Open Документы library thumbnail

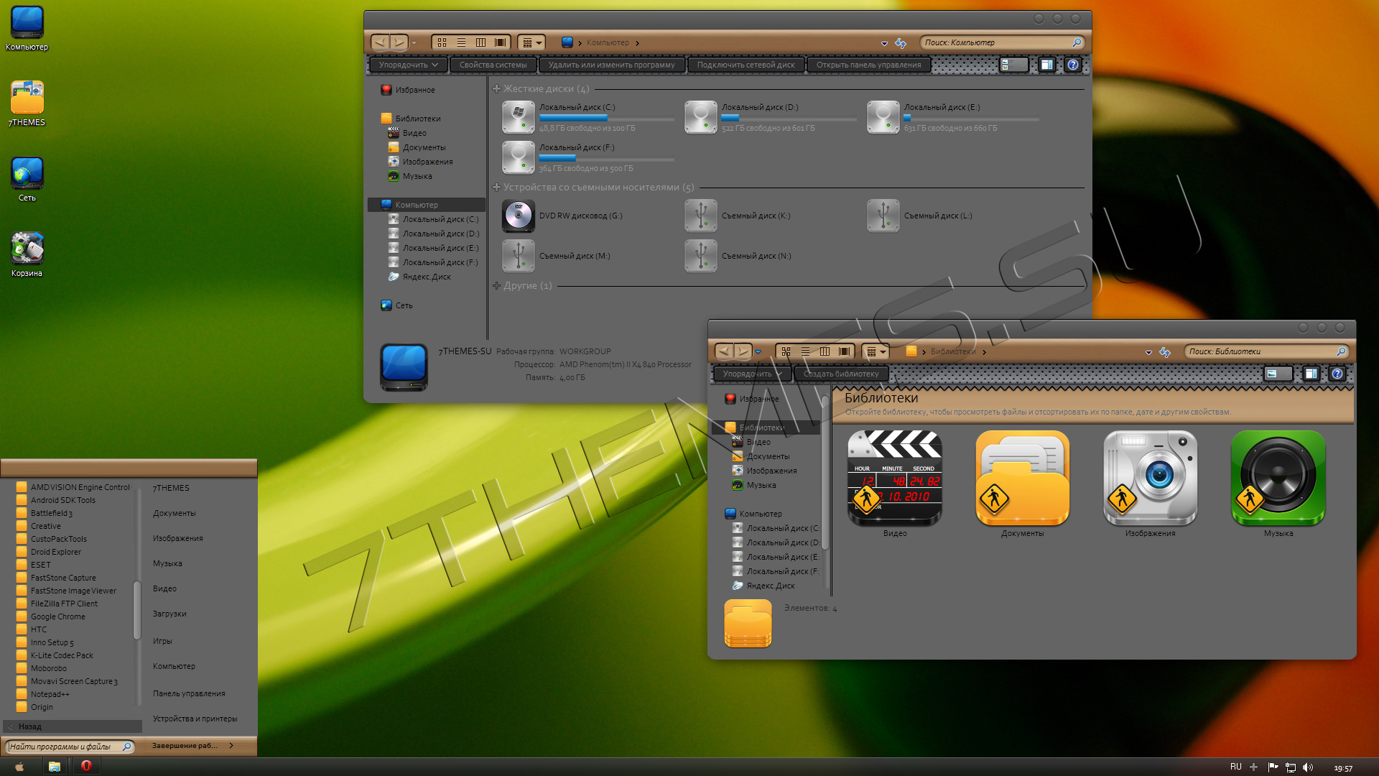coord(1023,478)
